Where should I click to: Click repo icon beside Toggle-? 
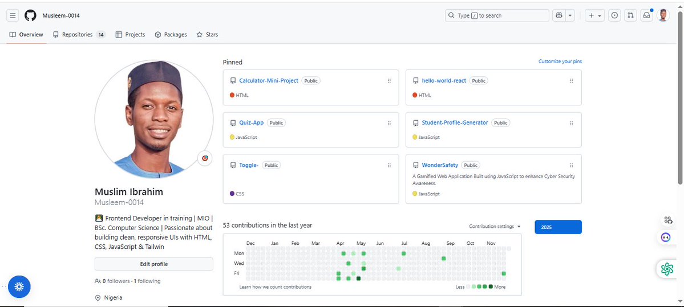pyautogui.click(x=233, y=166)
